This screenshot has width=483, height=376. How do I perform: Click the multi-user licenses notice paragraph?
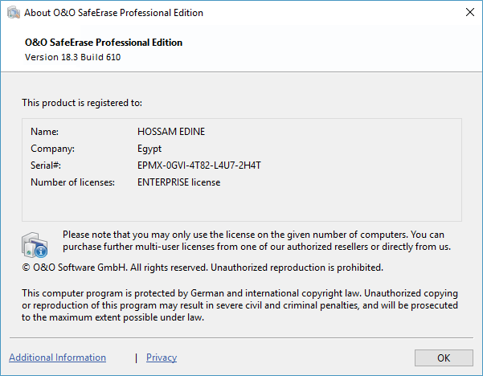pos(256,241)
